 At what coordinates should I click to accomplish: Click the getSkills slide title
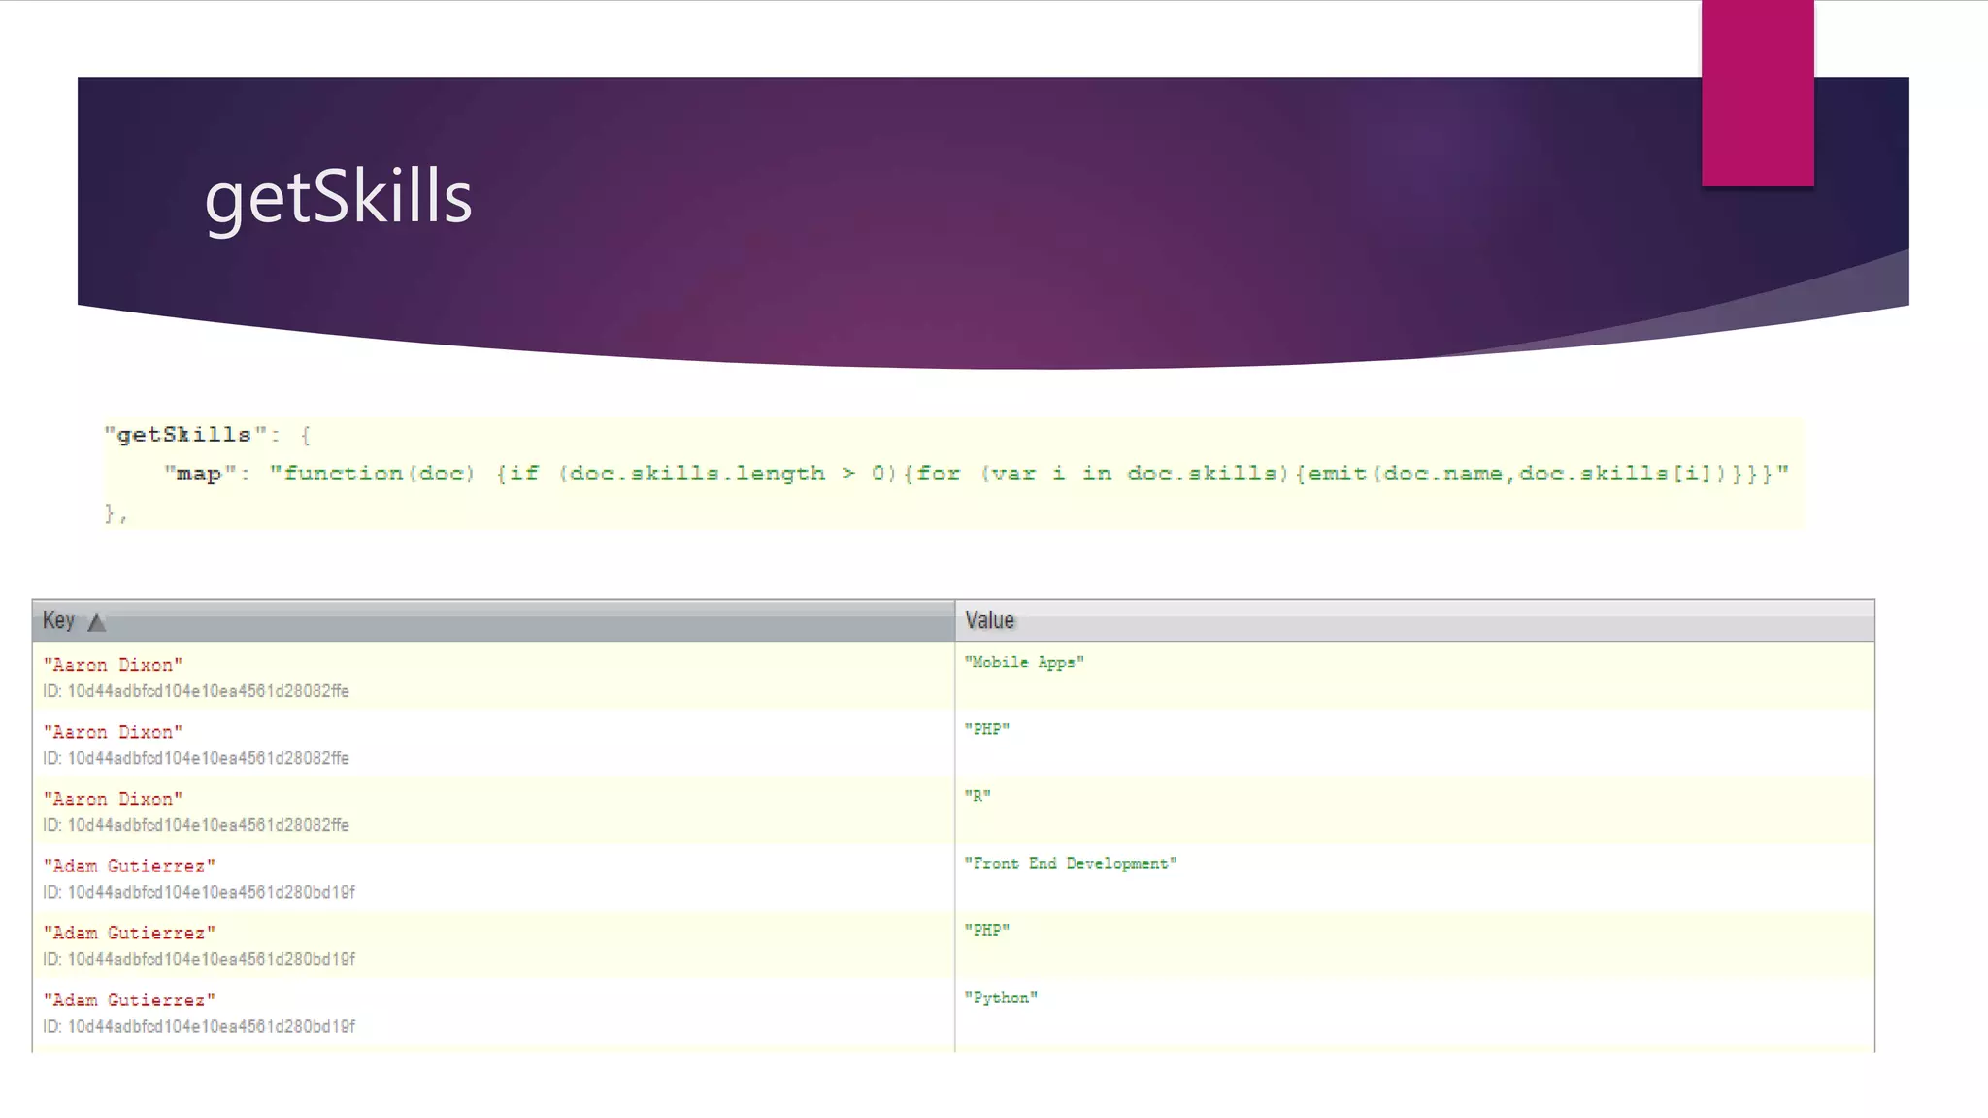click(x=338, y=197)
